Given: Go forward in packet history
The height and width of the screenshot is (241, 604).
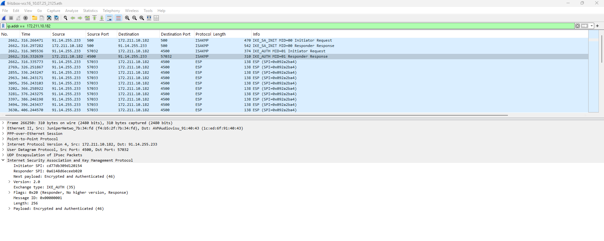Looking at the screenshot, I should click(80, 18).
